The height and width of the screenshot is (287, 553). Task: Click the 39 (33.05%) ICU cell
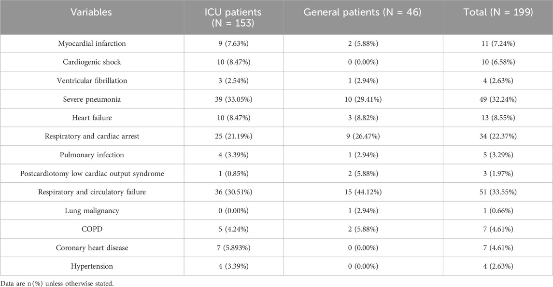(233, 99)
